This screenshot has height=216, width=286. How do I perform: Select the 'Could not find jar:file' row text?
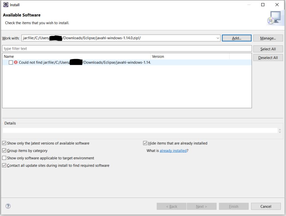tap(85, 62)
